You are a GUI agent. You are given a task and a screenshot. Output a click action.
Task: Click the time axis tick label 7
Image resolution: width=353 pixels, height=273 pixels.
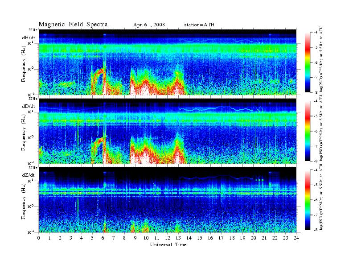114,238
